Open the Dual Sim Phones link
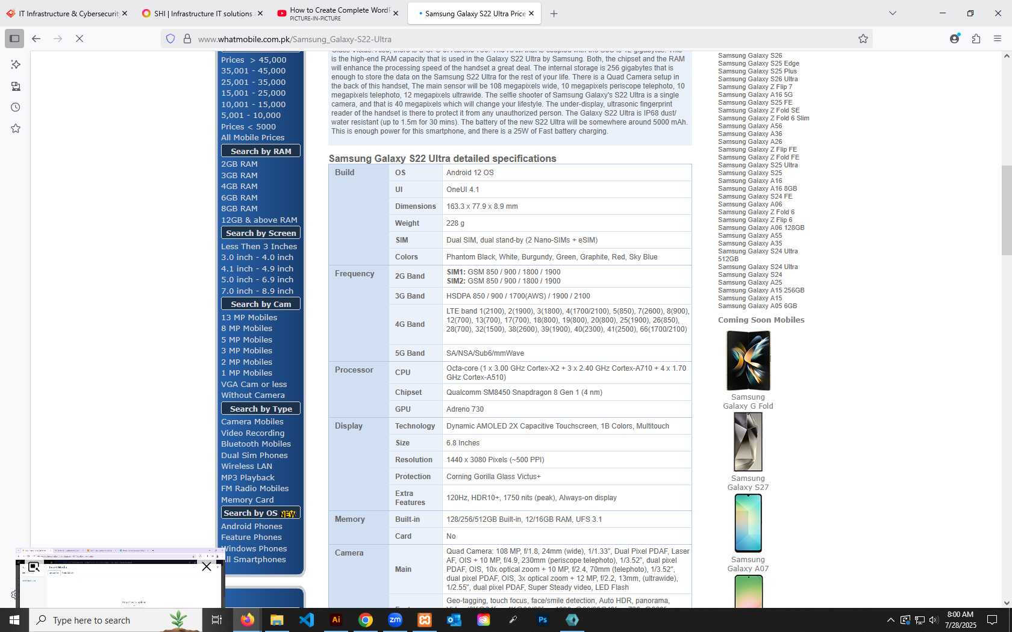Image resolution: width=1012 pixels, height=632 pixels. click(x=254, y=455)
